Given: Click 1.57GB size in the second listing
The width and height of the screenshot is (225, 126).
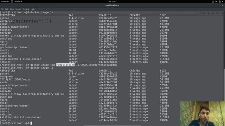Looking at the screenshot, I should tap(165, 117).
